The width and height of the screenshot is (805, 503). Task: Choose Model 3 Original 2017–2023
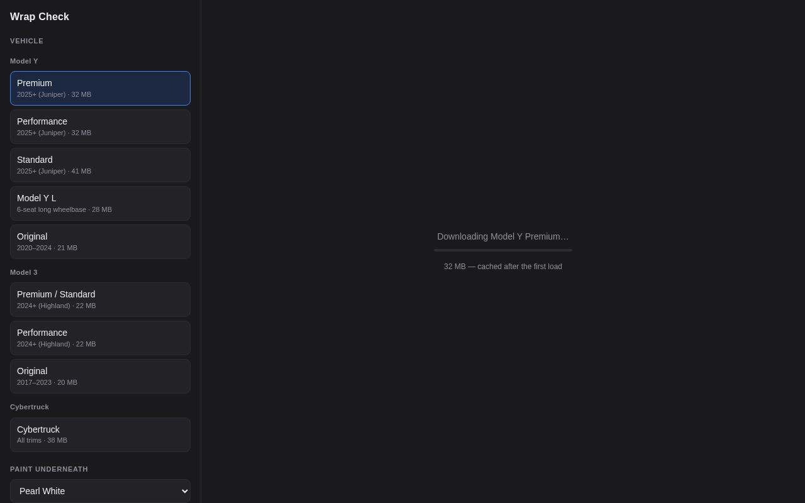click(x=100, y=376)
